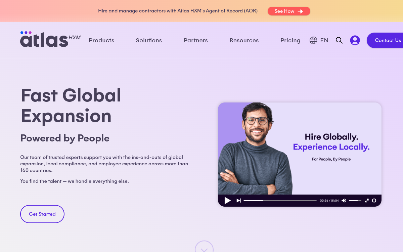Viewport: 403px width, 252px height.
Task: Click the video time 00:36 / 01:04
Action: click(x=329, y=201)
